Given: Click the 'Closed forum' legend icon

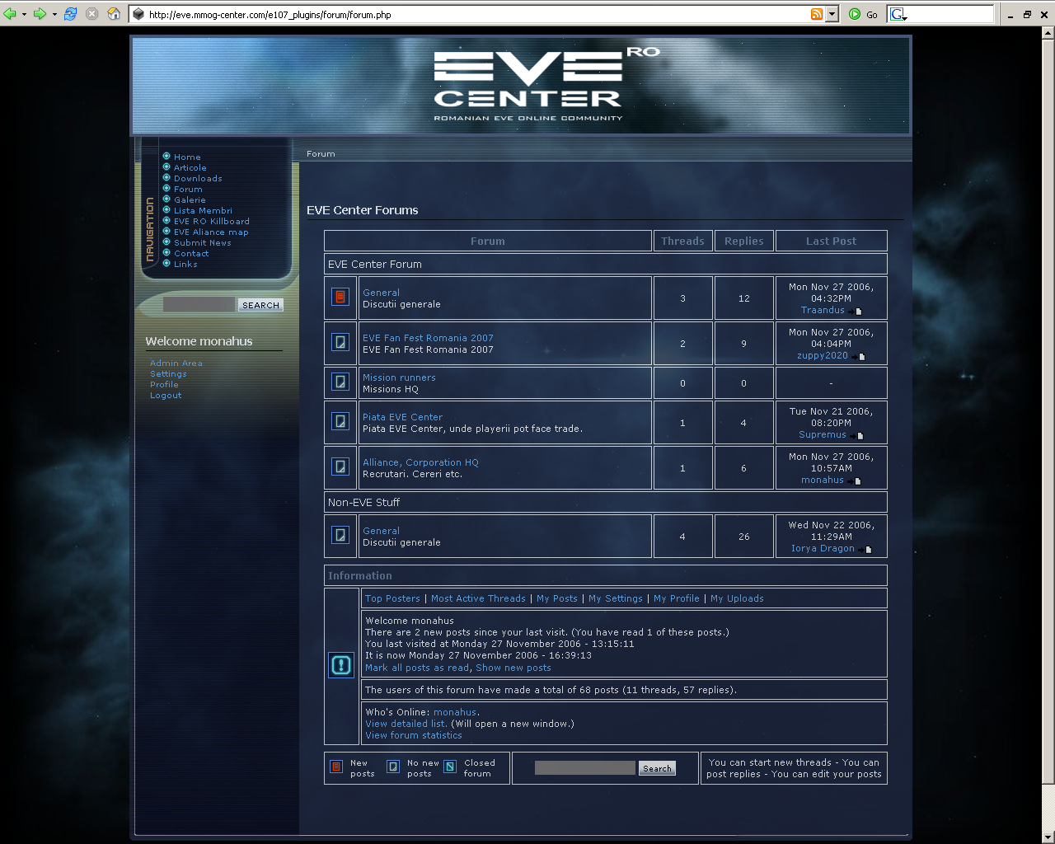Looking at the screenshot, I should 450,767.
